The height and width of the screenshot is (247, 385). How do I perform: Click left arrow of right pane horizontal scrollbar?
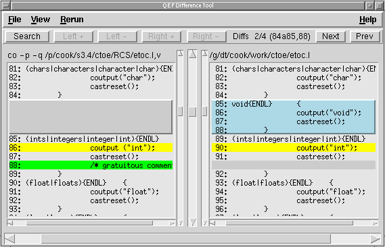212,223
